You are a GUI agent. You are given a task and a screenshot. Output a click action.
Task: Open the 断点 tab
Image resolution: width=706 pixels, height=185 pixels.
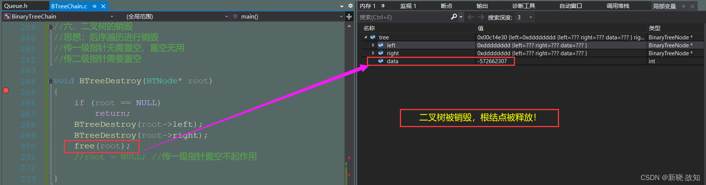click(446, 6)
